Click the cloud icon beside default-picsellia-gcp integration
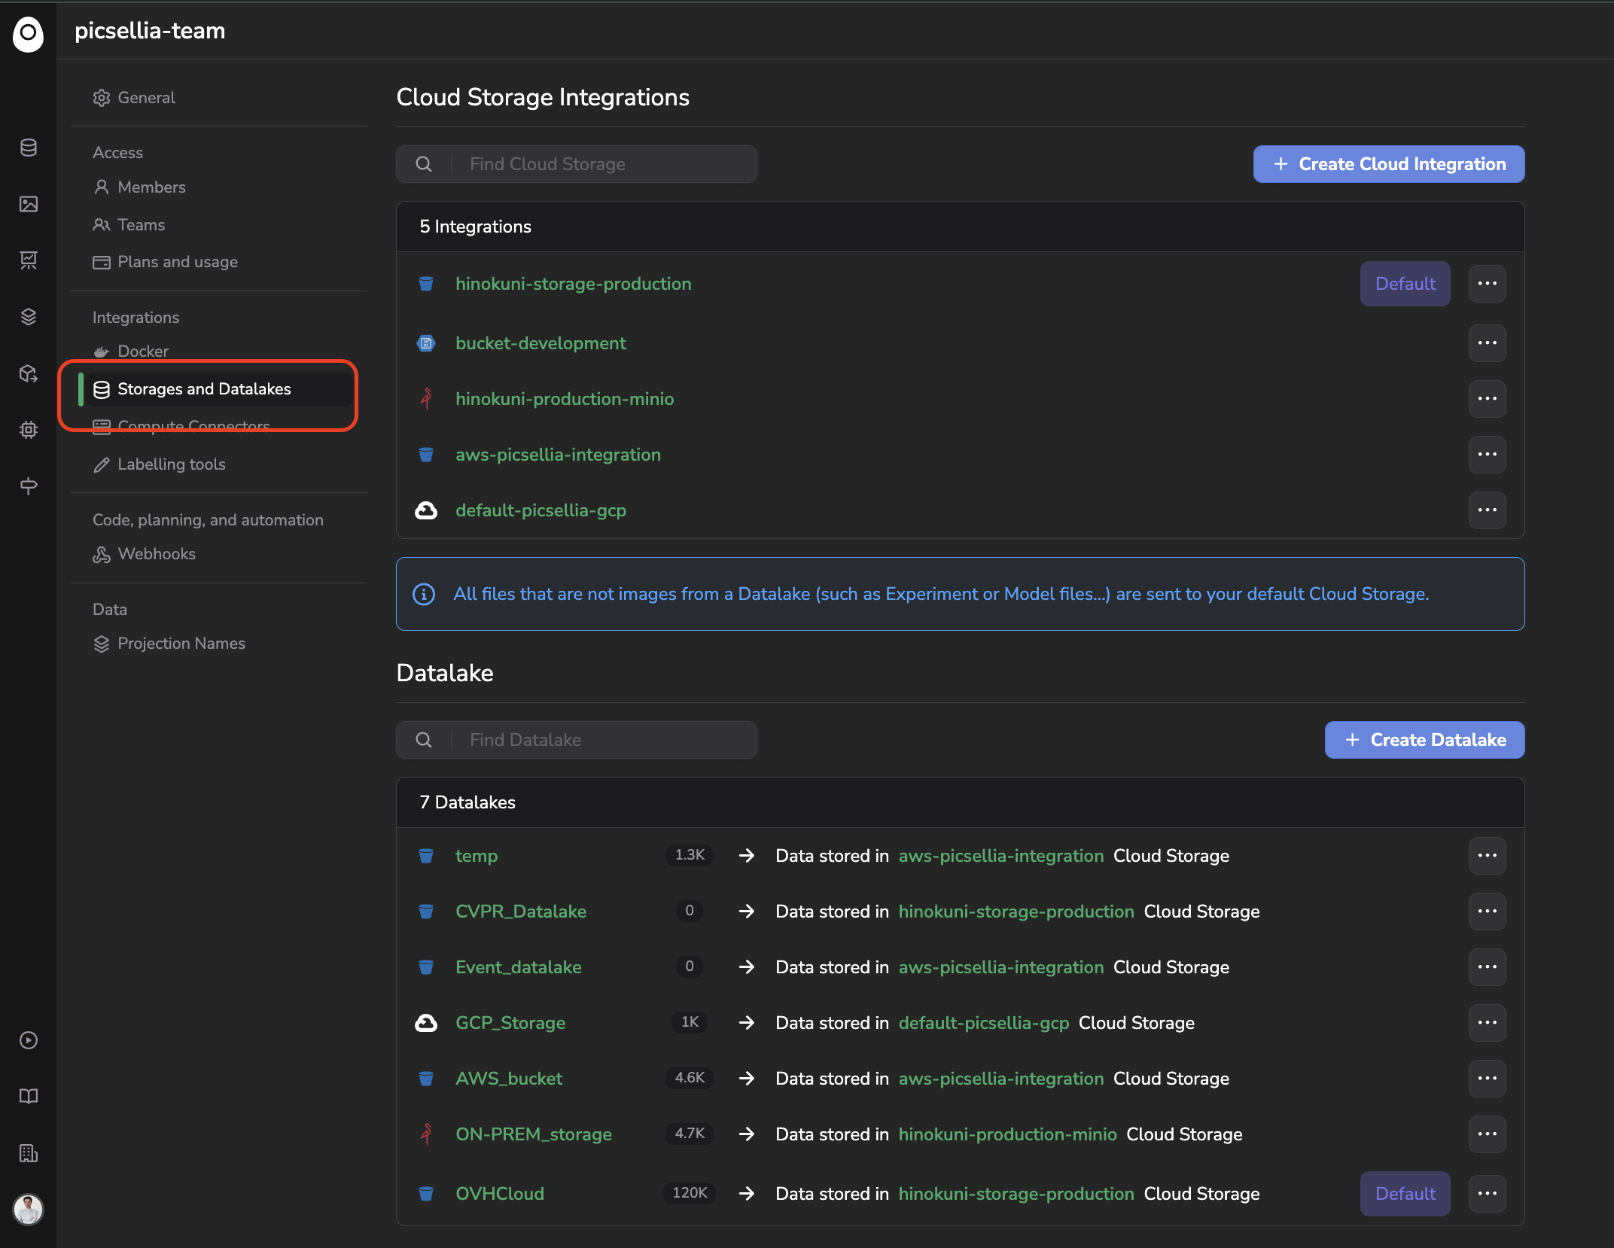This screenshot has width=1614, height=1248. pos(426,510)
